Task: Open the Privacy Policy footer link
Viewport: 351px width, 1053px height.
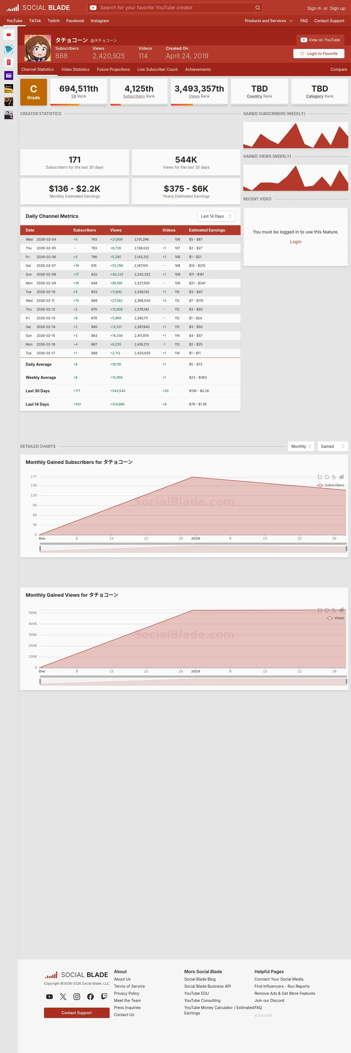Action: click(x=127, y=993)
